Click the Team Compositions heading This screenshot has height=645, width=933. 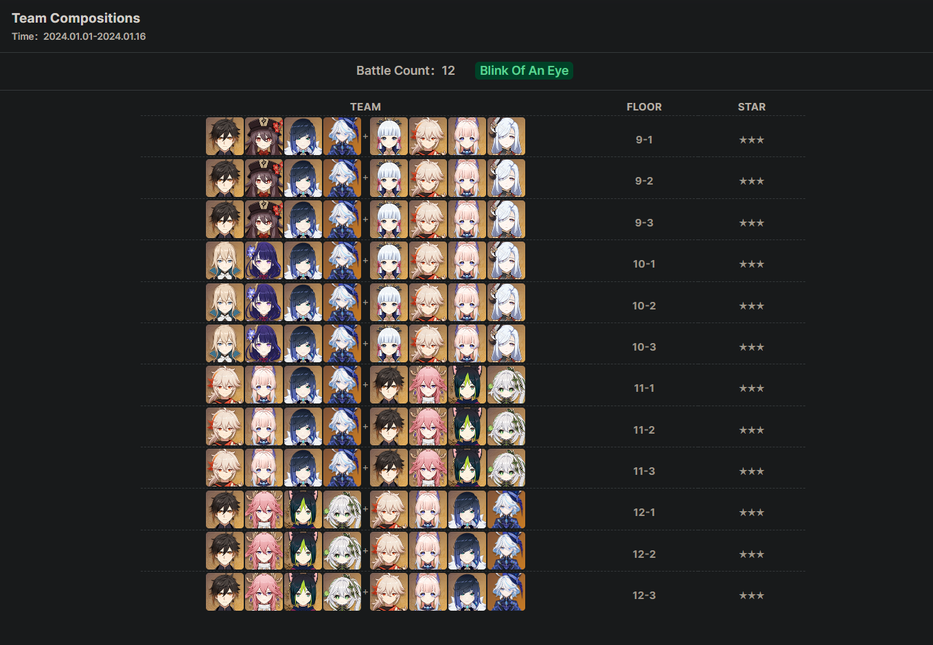76,19
